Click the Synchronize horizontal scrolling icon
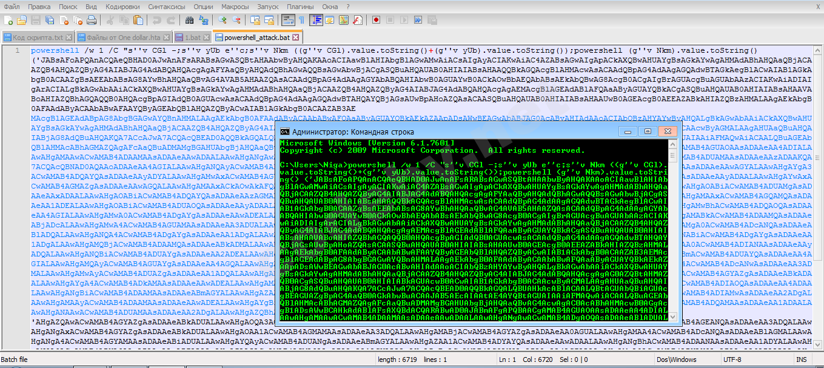 (x=269, y=20)
